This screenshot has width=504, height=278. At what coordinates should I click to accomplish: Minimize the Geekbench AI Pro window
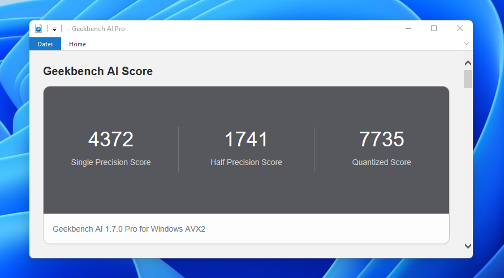(x=408, y=28)
